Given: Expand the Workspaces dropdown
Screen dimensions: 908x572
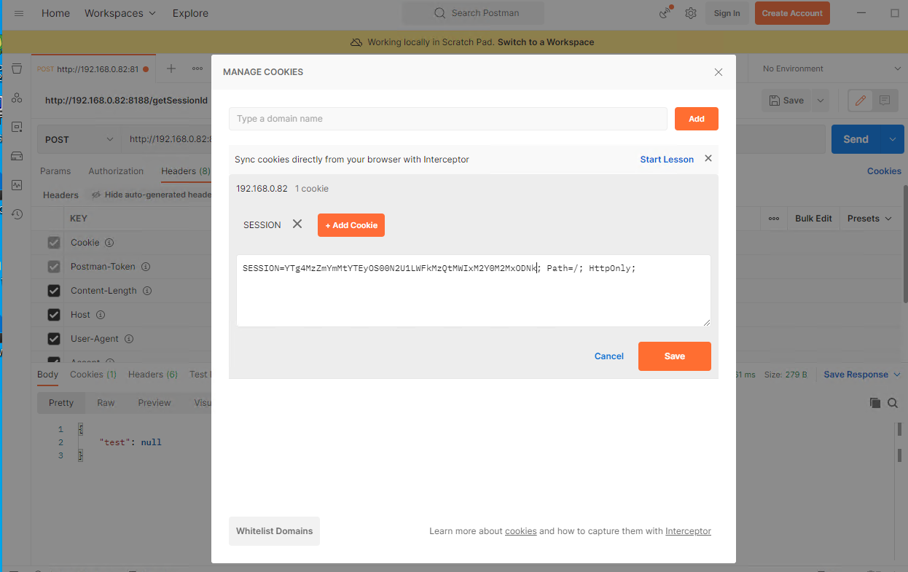Looking at the screenshot, I should click(120, 13).
